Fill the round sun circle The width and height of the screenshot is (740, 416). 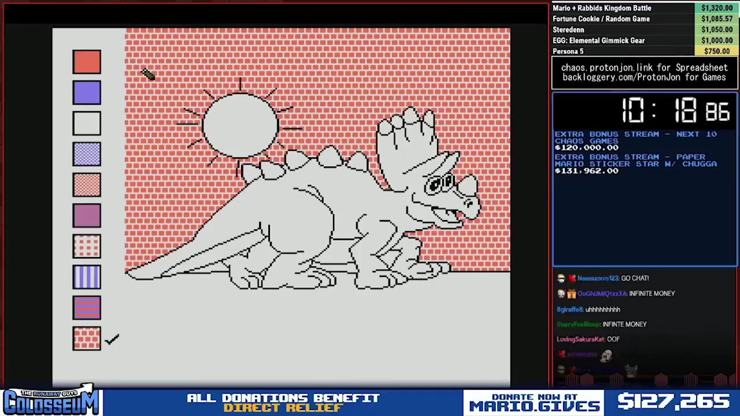(x=240, y=125)
